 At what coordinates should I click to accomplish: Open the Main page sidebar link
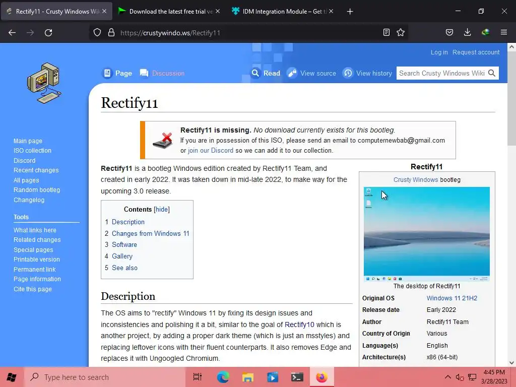point(28,141)
